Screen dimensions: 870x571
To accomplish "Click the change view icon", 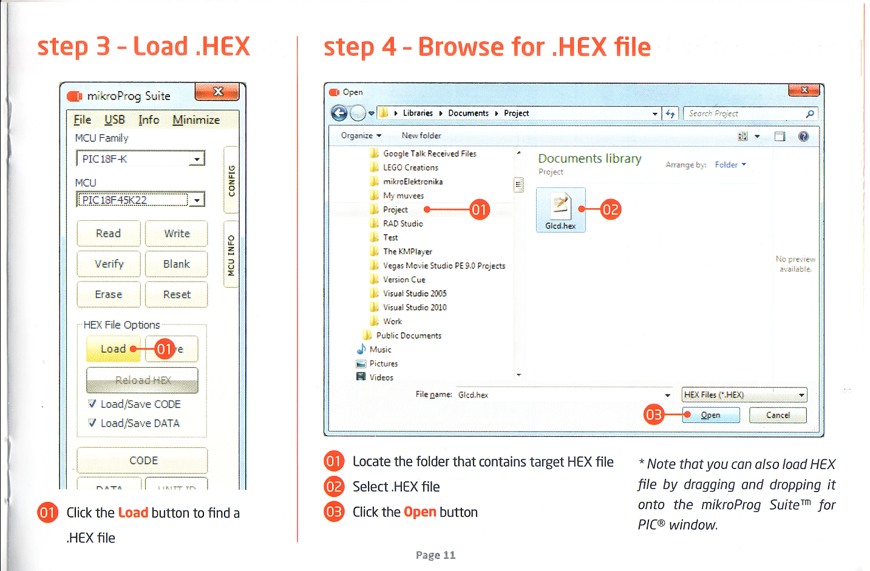I will point(743,137).
